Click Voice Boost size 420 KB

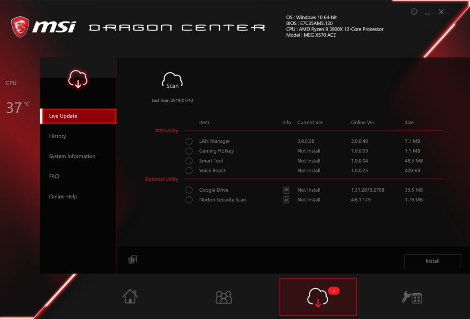pos(412,171)
